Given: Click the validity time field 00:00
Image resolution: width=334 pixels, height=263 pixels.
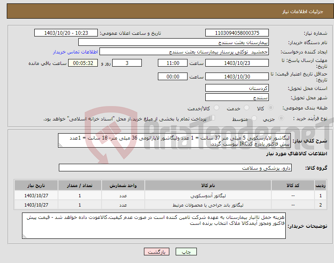Looking at the screenshot, I should (x=173, y=76).
